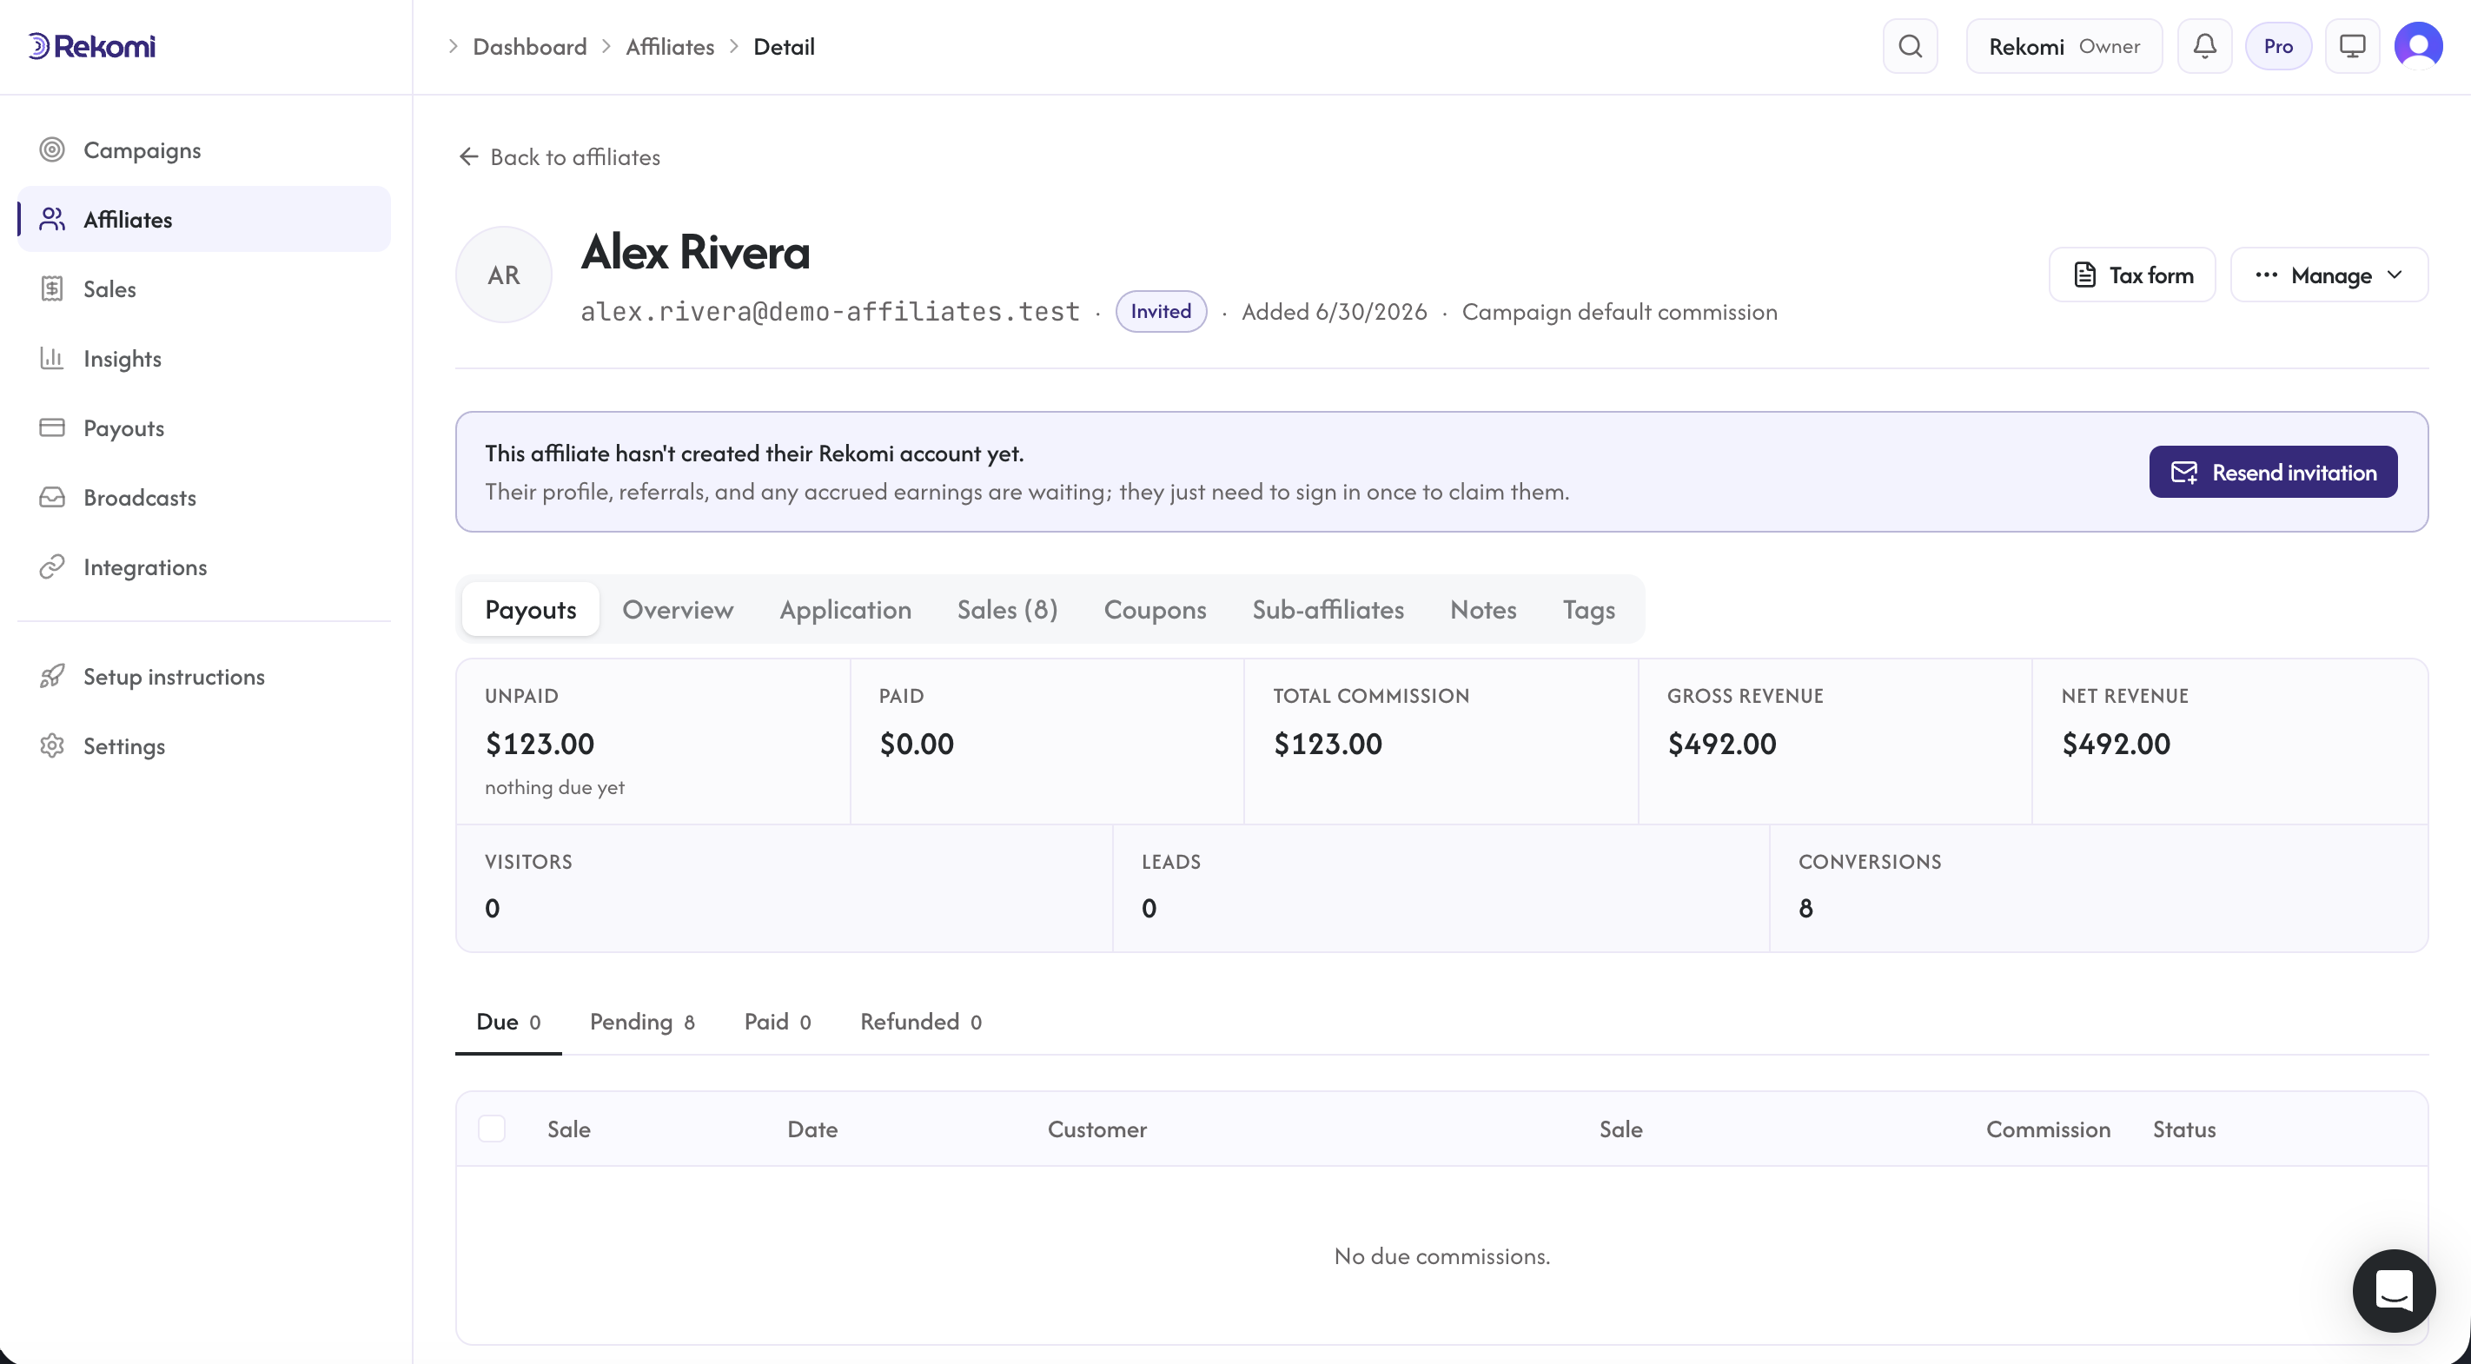The image size is (2471, 1364).
Task: Click the sidebar toggle chevron before Dashboard
Action: [453, 46]
